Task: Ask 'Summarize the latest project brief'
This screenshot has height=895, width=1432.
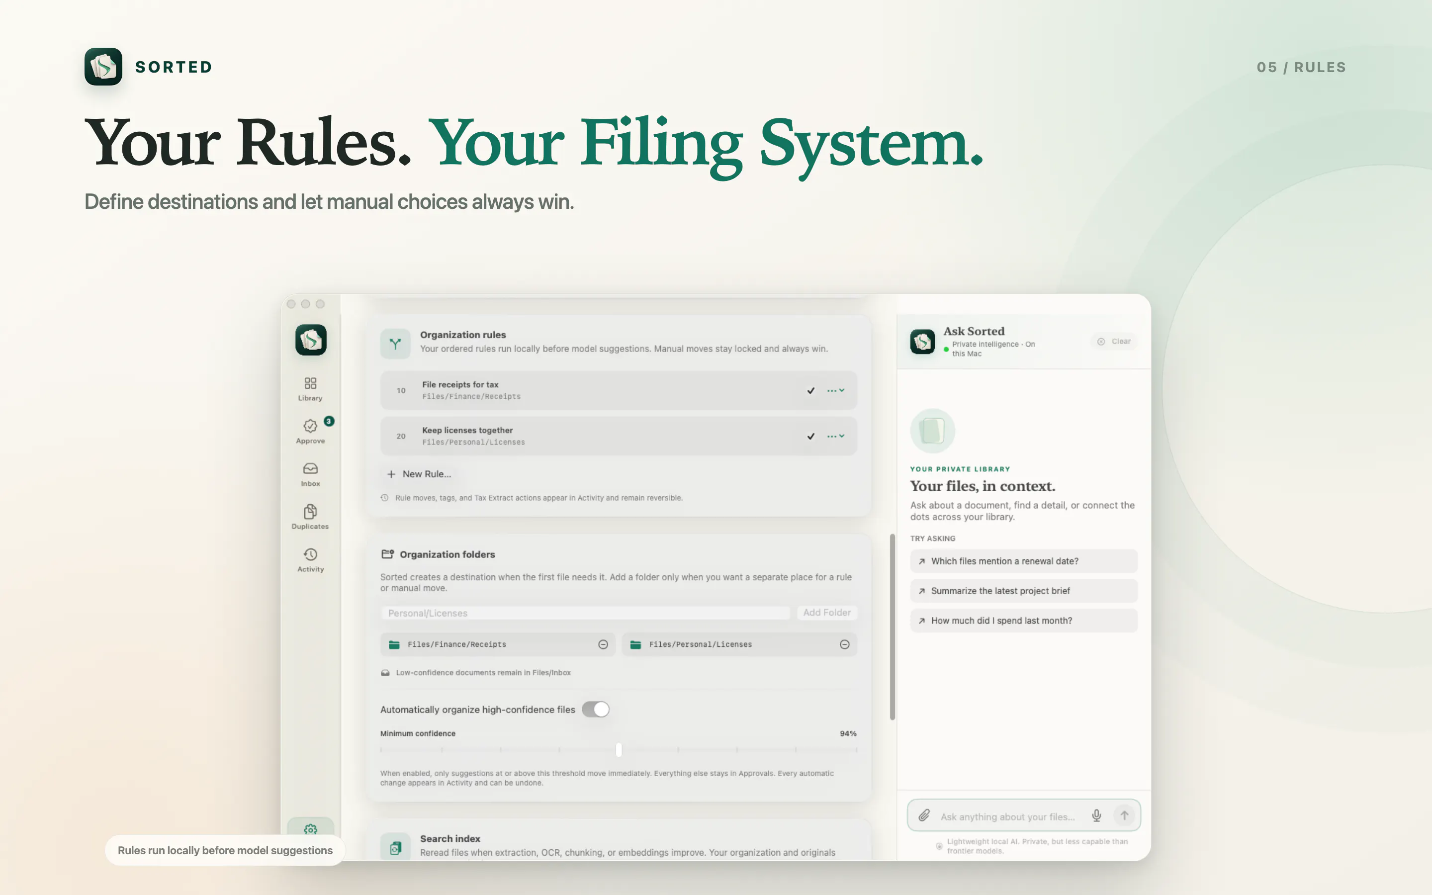Action: coord(1024,591)
